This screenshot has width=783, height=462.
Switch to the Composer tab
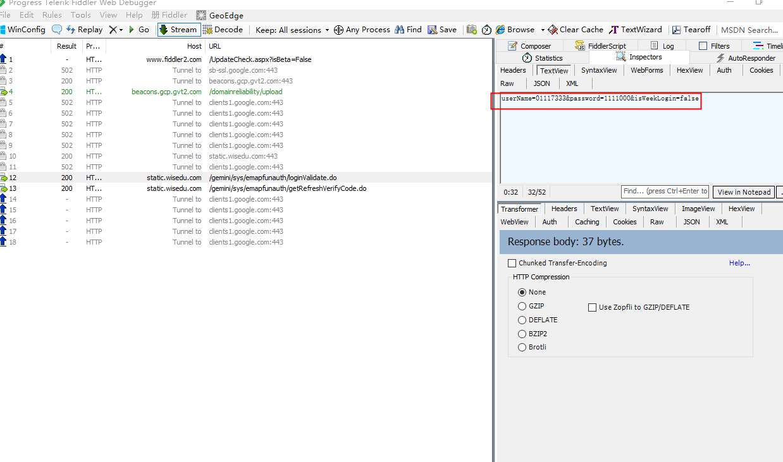pyautogui.click(x=529, y=46)
